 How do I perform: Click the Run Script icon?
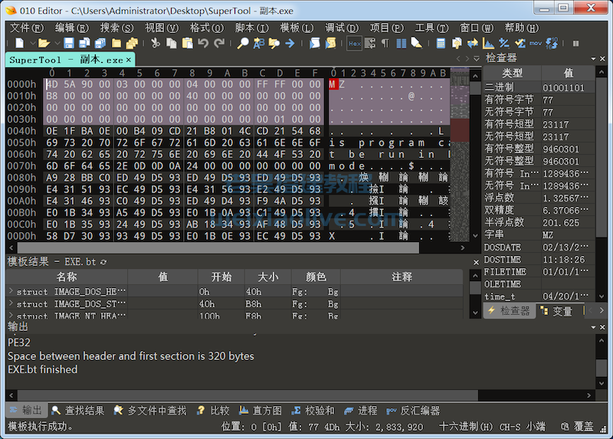(x=315, y=43)
